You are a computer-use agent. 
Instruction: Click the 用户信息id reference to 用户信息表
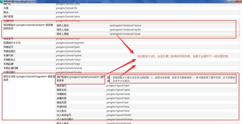pyautogui.click(x=80, y=79)
